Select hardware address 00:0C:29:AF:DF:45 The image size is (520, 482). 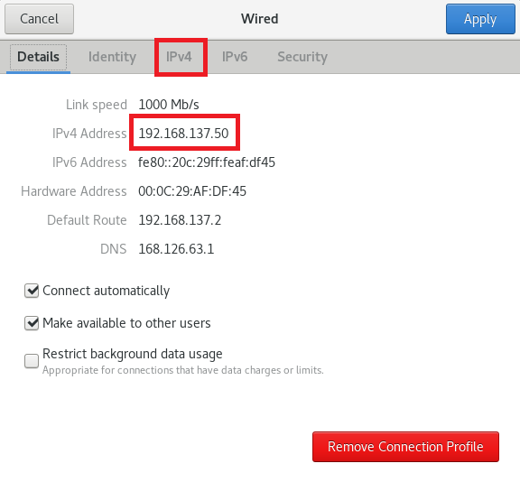click(192, 191)
